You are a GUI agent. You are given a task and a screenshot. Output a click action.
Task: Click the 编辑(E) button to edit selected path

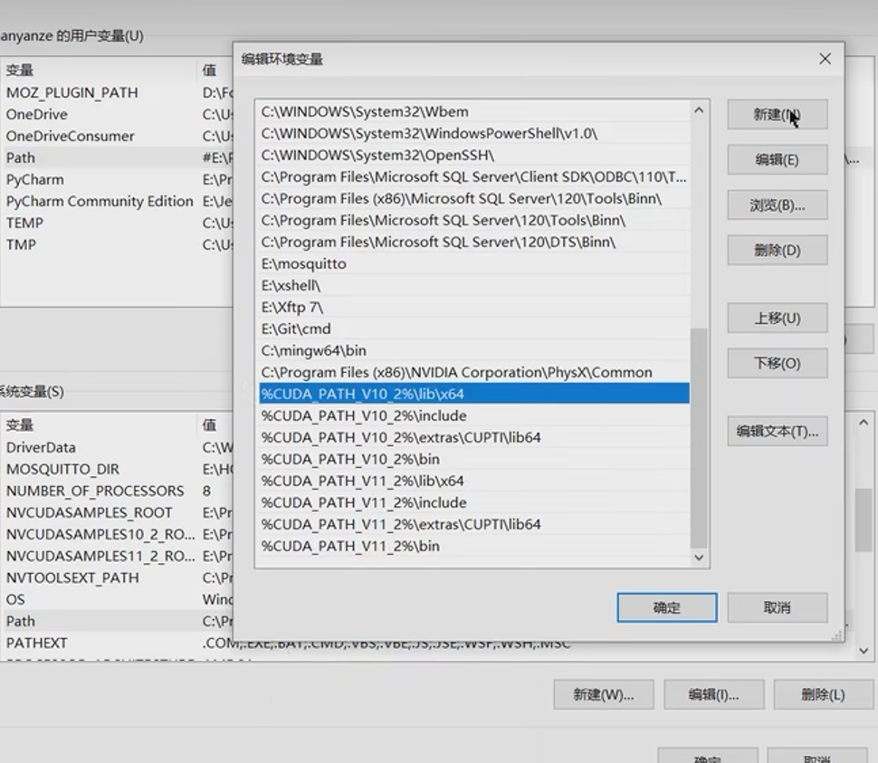[776, 159]
